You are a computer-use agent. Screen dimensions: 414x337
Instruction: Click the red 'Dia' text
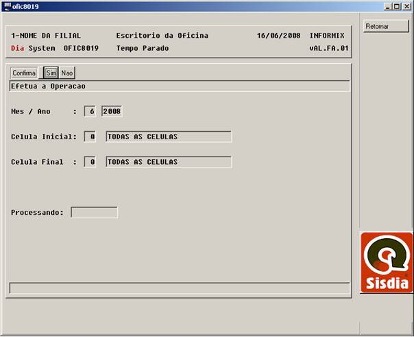point(17,48)
